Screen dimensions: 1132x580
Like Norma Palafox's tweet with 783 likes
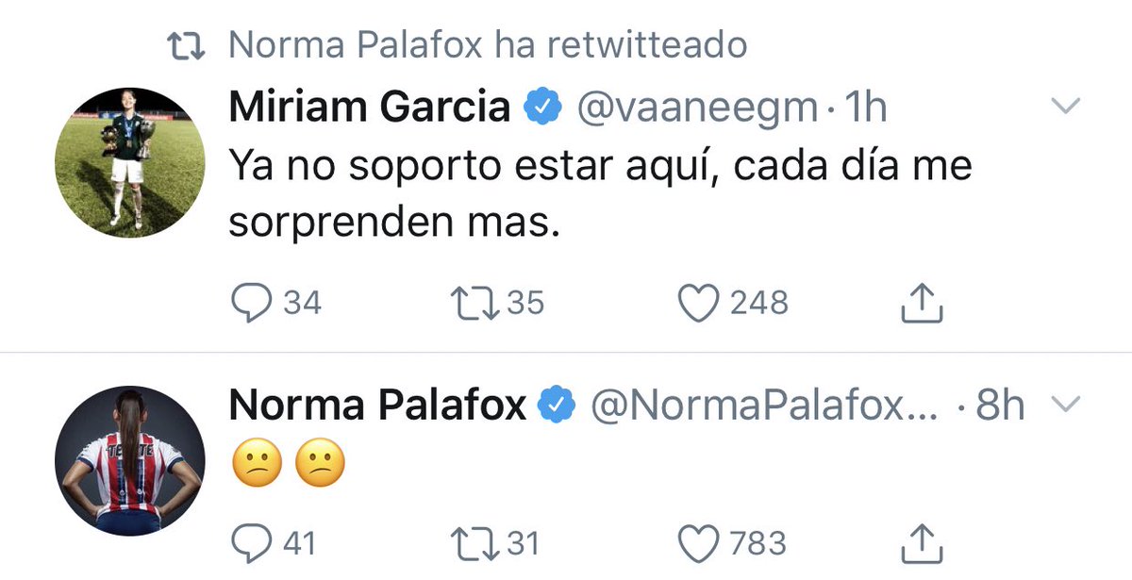(699, 543)
